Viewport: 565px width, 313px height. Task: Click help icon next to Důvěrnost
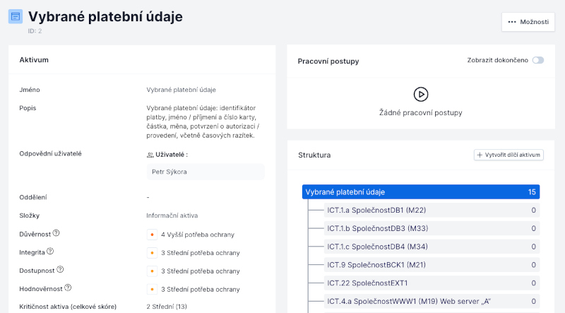pyautogui.click(x=56, y=233)
